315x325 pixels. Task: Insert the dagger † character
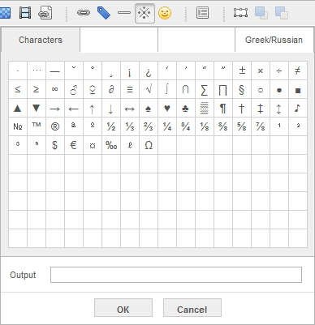242,108
